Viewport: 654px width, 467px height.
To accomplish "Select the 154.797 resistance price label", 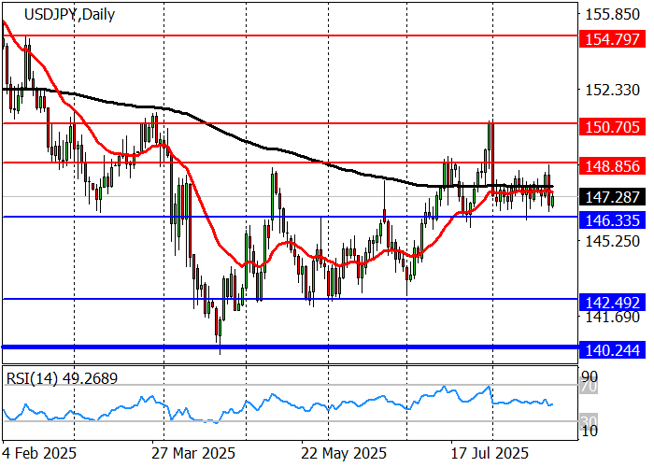I will click(x=612, y=39).
